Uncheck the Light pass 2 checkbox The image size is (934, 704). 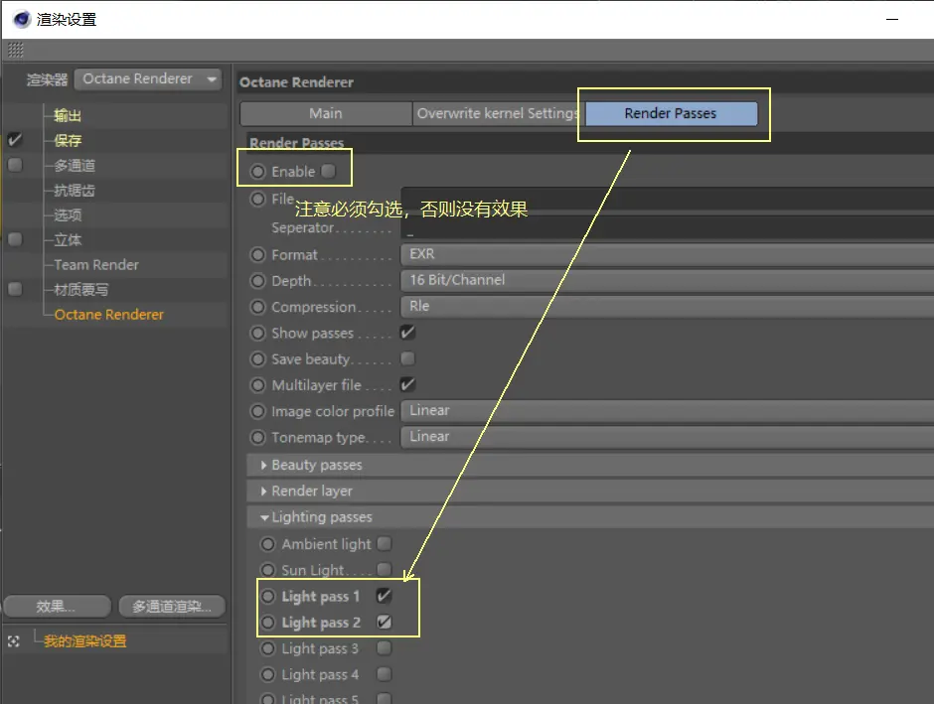(385, 622)
